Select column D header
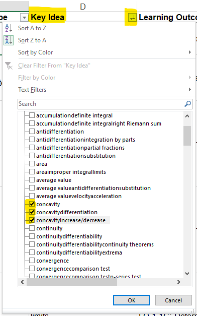The height and width of the screenshot is (316, 197). 83,7
